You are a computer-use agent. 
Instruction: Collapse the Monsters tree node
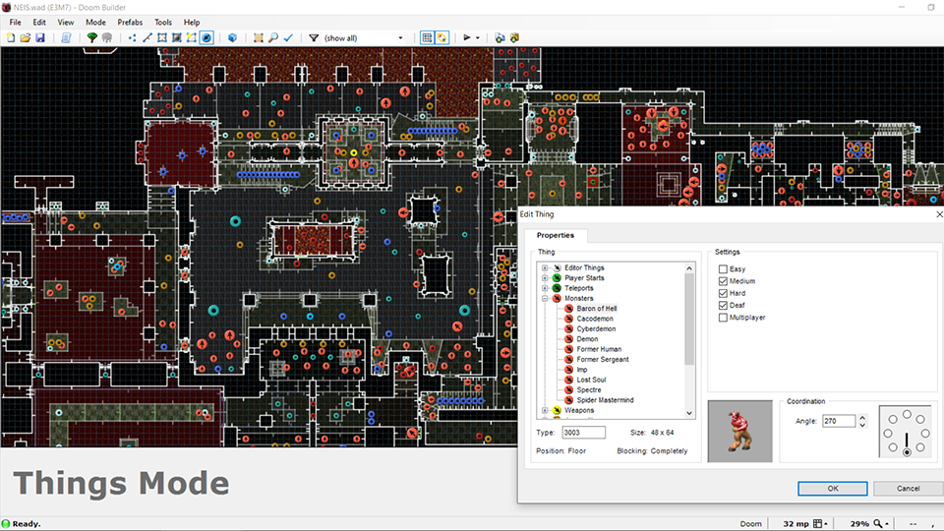click(x=545, y=299)
